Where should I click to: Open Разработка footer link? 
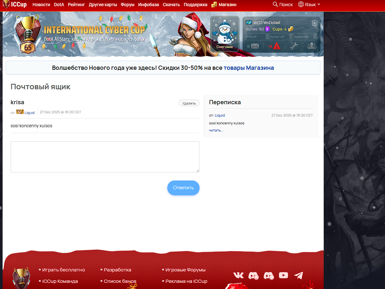tap(117, 270)
